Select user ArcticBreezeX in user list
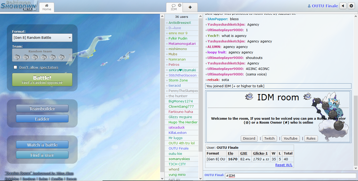Image resolution: width=358 pixels, height=181 pixels. (180, 23)
